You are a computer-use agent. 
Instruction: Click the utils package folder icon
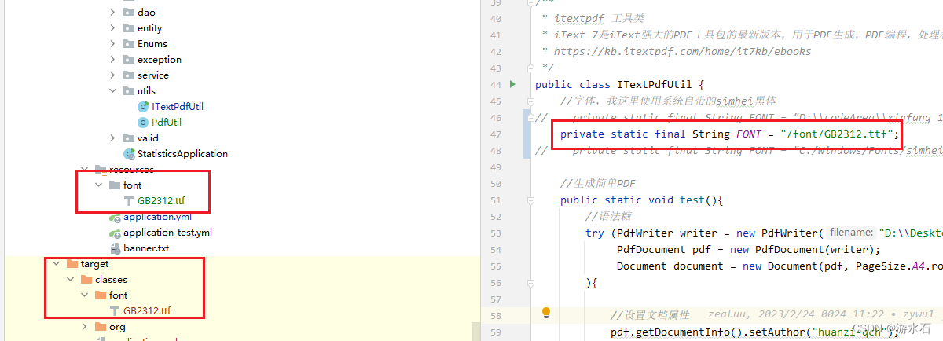tap(129, 91)
